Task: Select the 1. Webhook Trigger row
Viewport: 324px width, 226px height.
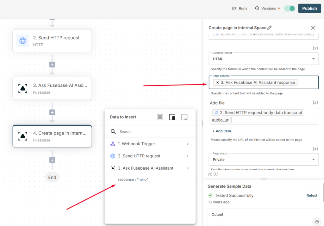Action: tap(150, 144)
